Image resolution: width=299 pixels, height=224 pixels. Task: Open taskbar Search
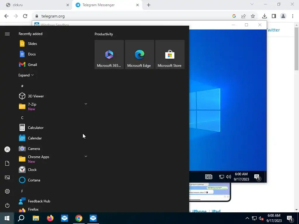tap(21, 218)
